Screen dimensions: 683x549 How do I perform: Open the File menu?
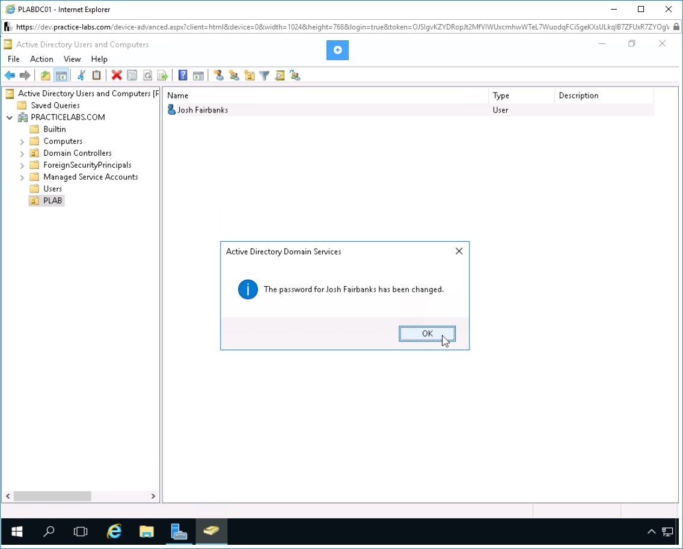13,59
